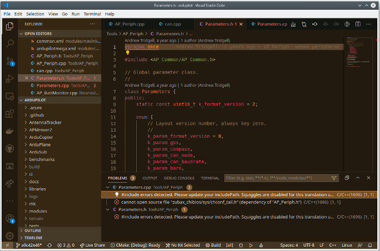380x251 pixels.
Task: Open the Run menu
Action: tap(75, 14)
